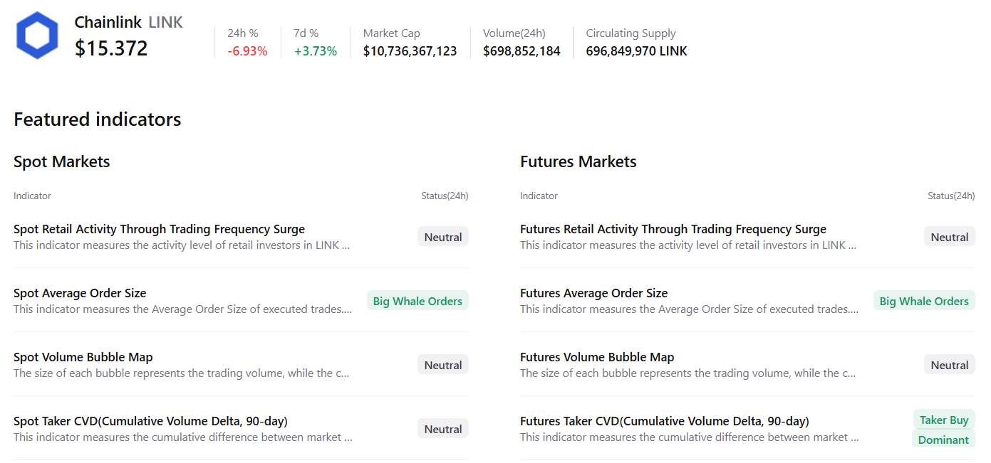Click the "Taker Buy Dominant" status badge

[944, 429]
